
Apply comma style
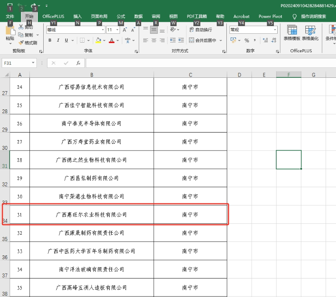[255, 40]
